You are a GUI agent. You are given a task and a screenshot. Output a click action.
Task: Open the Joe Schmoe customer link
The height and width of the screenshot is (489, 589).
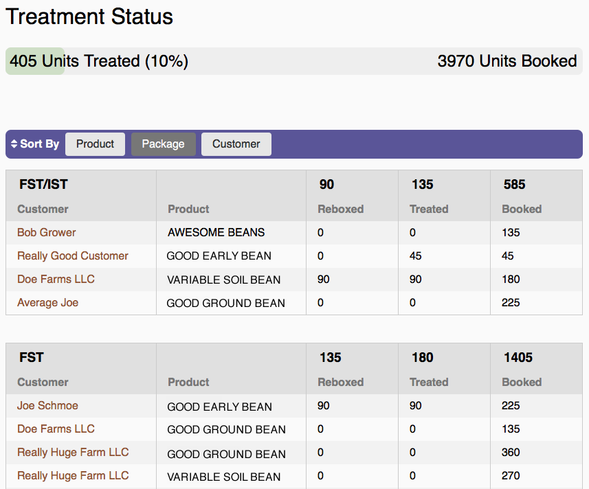click(47, 405)
